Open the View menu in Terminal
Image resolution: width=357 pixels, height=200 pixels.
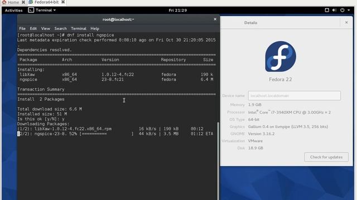(46, 28)
